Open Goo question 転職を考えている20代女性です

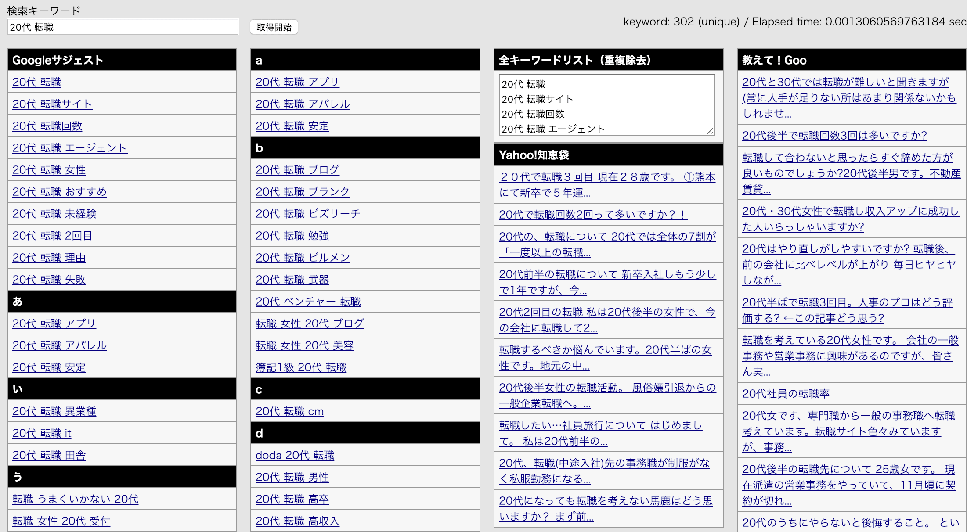coord(851,356)
